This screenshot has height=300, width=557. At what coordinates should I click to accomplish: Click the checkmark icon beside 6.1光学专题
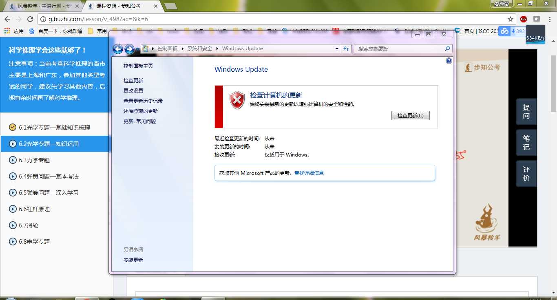pyautogui.click(x=13, y=128)
